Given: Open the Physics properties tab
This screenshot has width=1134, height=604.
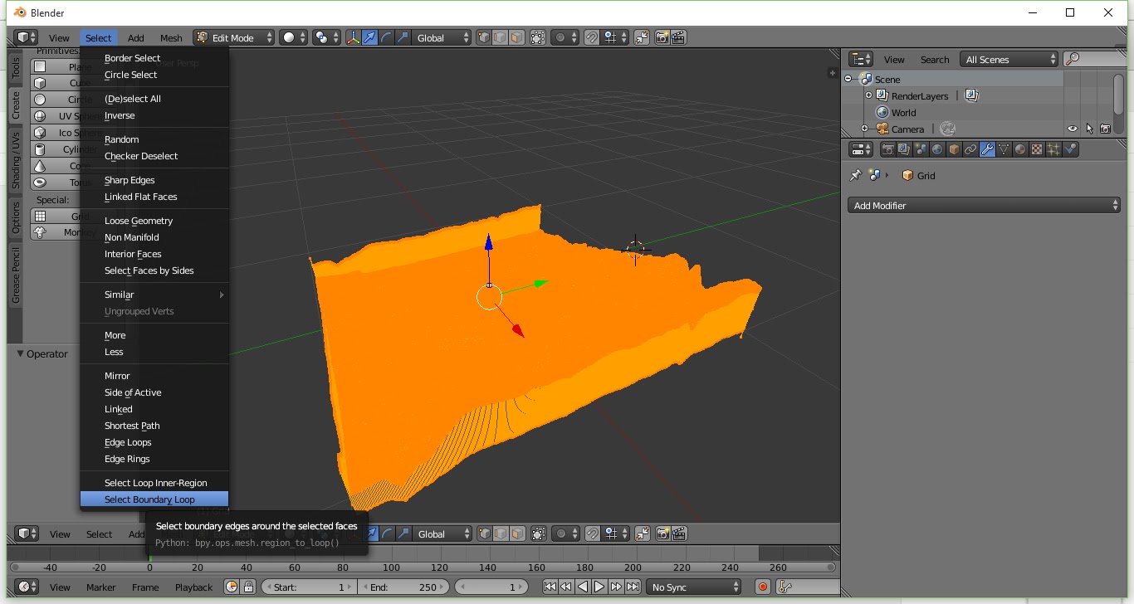Looking at the screenshot, I should pos(1070,149).
